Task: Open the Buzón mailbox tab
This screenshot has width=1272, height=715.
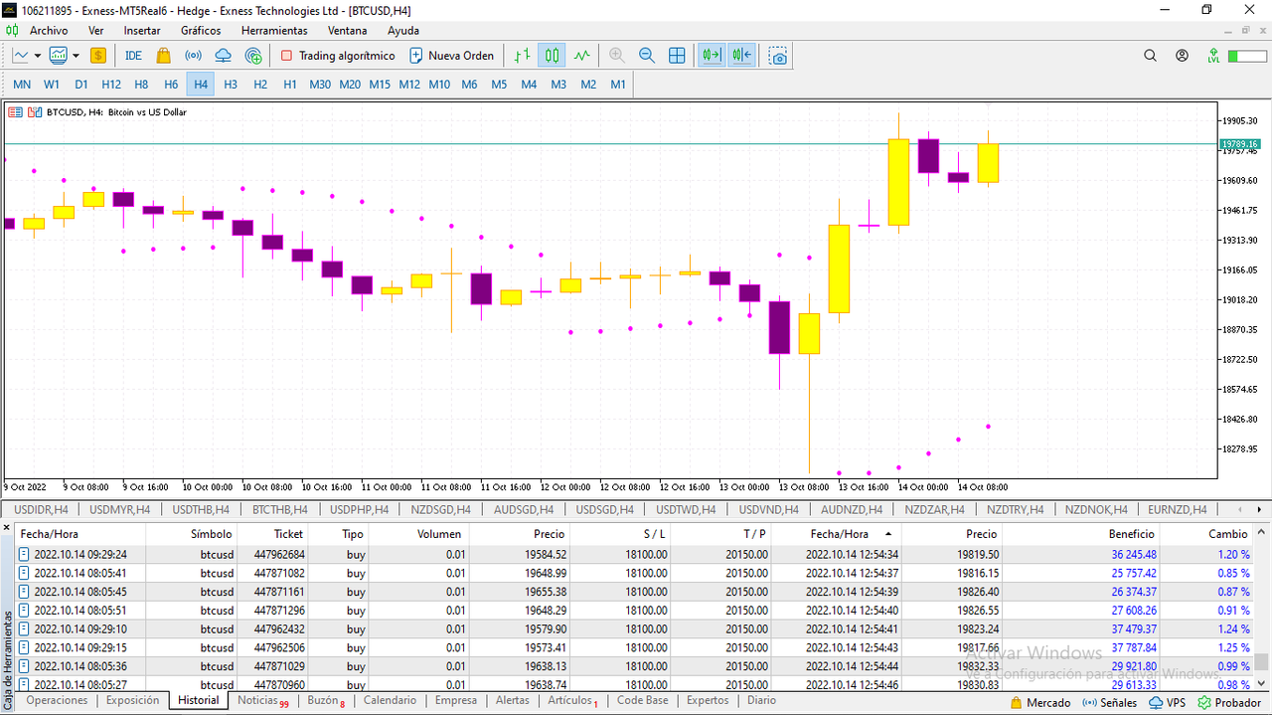Action: click(x=326, y=701)
